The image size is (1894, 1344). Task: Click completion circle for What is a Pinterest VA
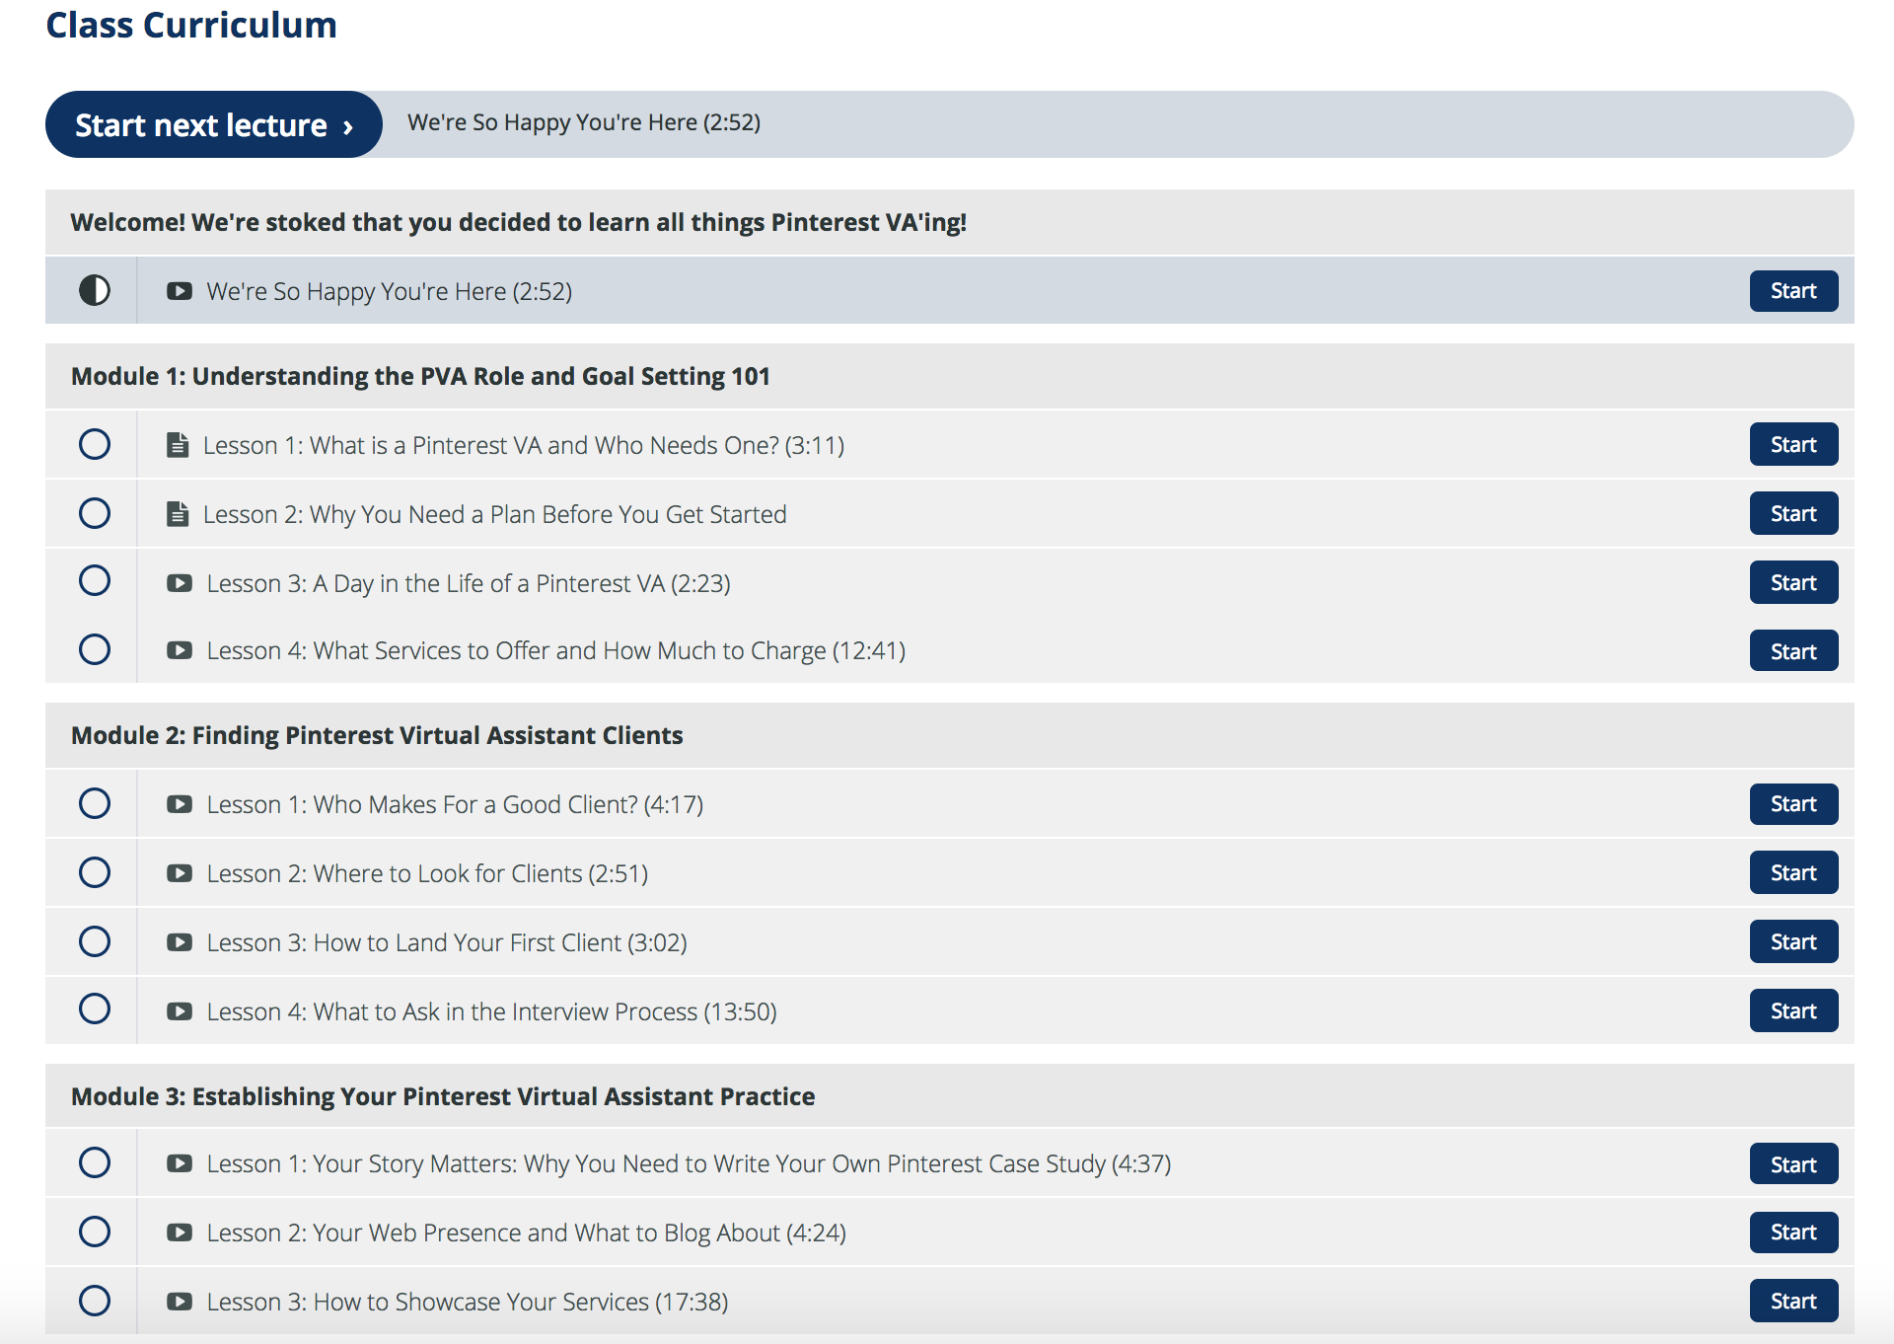point(95,444)
